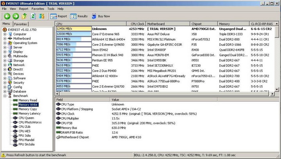
Task: Expand the Server tree node
Action: (5, 48)
